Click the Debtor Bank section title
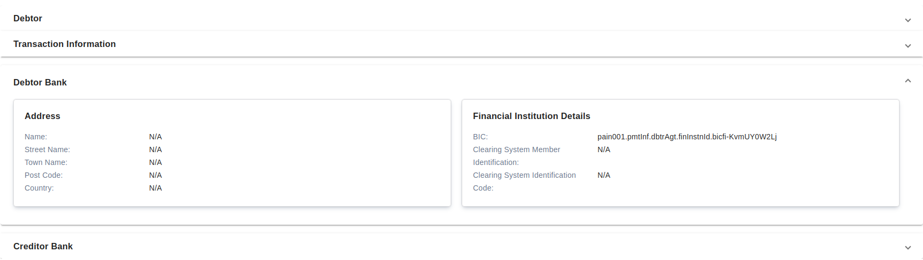Screen dimensions: 923x260 tap(40, 82)
